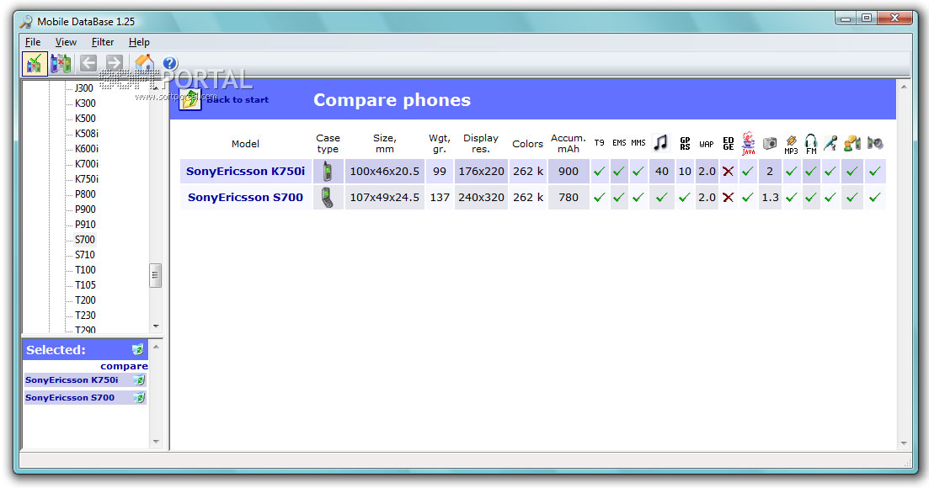The image size is (929, 488).
Task: Click the compare link in Selected panel
Action: pos(124,366)
